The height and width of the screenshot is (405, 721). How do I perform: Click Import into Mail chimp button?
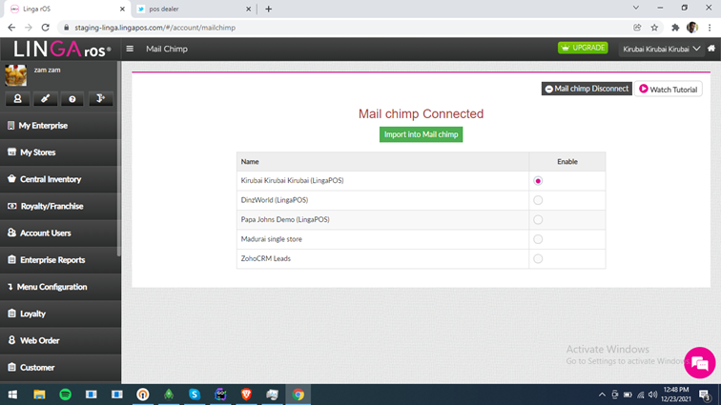(x=421, y=134)
